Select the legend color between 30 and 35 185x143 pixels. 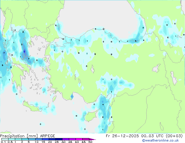67,139
